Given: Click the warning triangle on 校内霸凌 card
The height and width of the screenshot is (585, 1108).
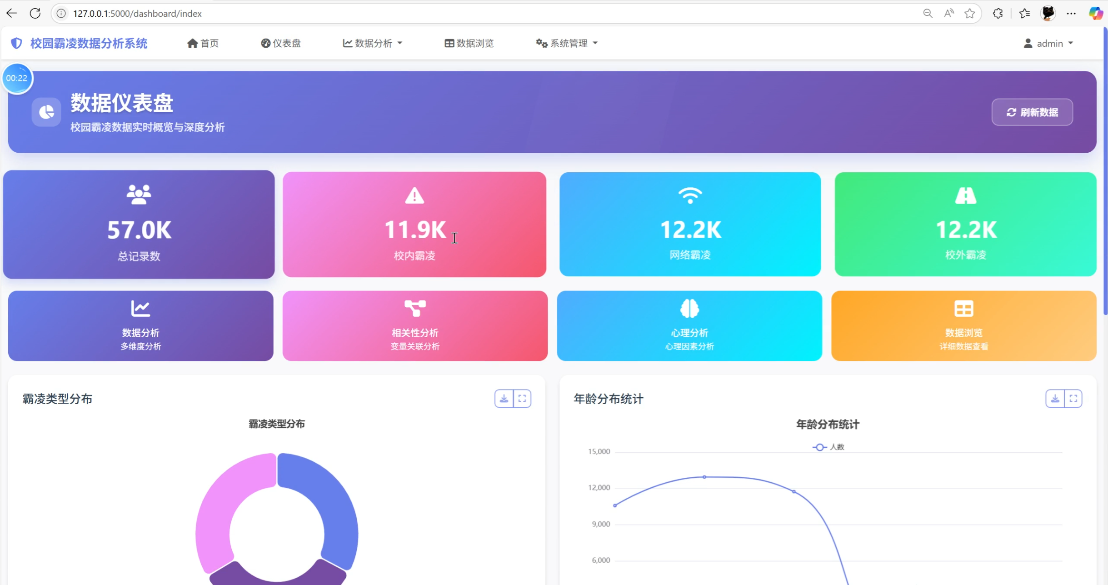Looking at the screenshot, I should coord(414,195).
